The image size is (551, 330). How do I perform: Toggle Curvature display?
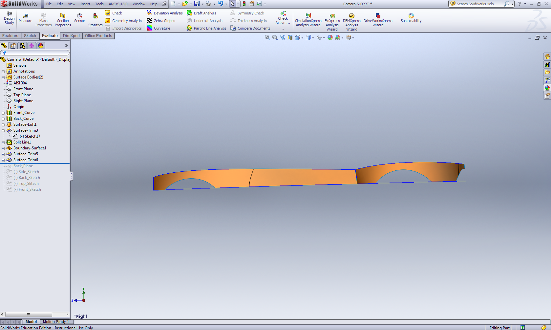[159, 28]
